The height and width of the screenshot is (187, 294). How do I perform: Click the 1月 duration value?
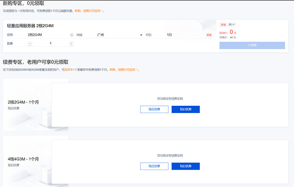tap(169, 35)
